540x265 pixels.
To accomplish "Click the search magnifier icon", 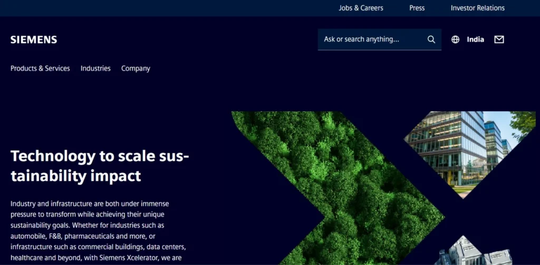I will [x=431, y=40].
